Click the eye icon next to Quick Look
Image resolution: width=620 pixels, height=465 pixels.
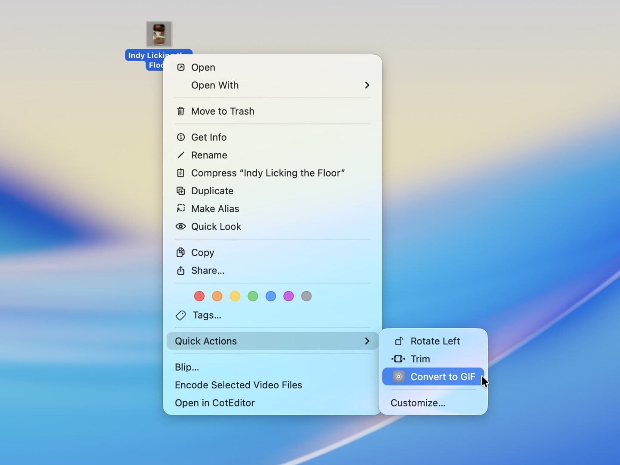pos(181,226)
